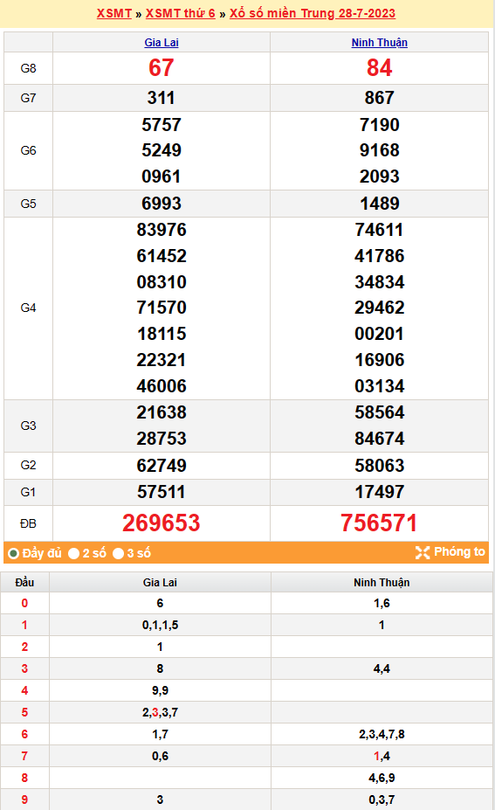
Task: Open the Gia Lai province link
Action: (161, 42)
